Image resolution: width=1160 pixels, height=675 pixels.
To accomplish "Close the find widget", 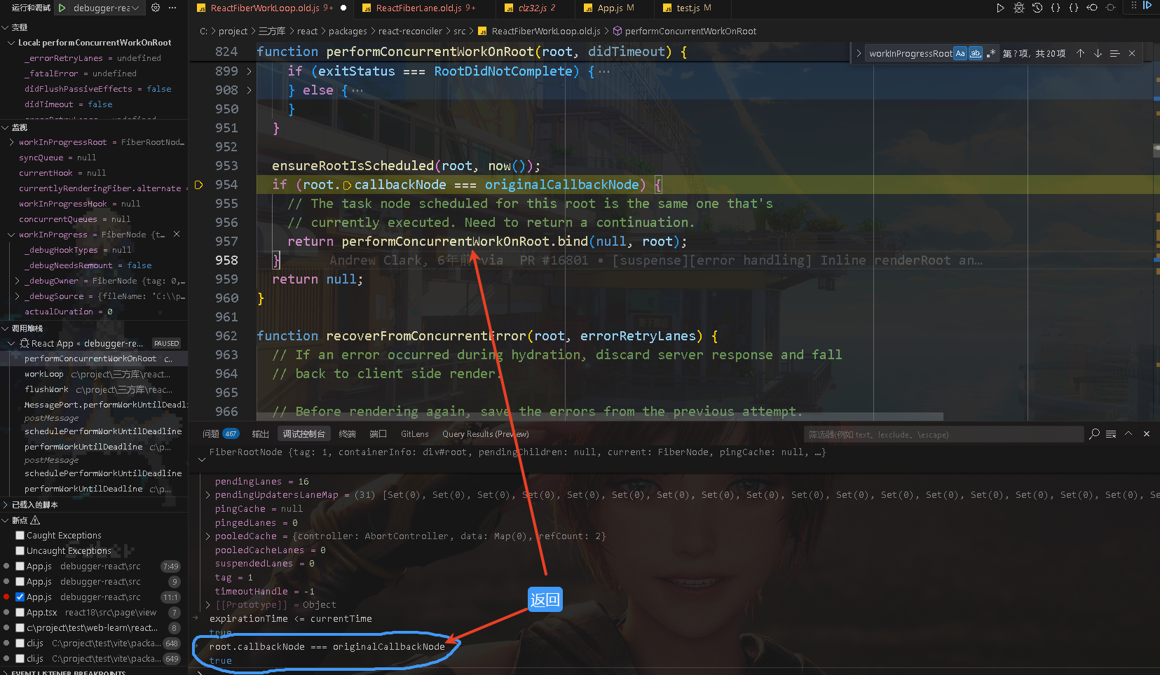I will click(1132, 53).
